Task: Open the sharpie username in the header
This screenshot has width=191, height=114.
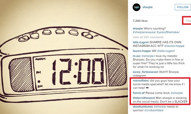Action: coord(148,7)
